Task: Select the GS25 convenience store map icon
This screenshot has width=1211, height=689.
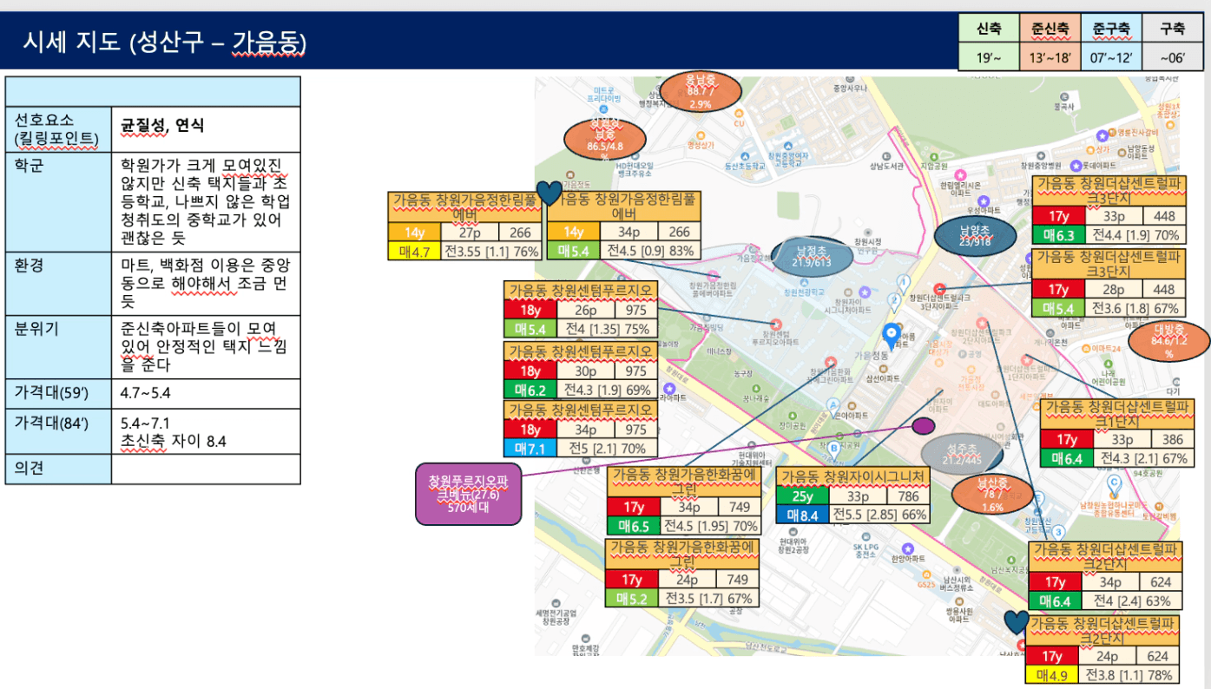Action: click(926, 573)
